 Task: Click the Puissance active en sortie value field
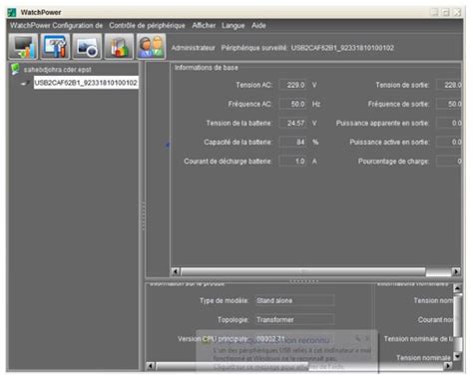[x=449, y=143]
